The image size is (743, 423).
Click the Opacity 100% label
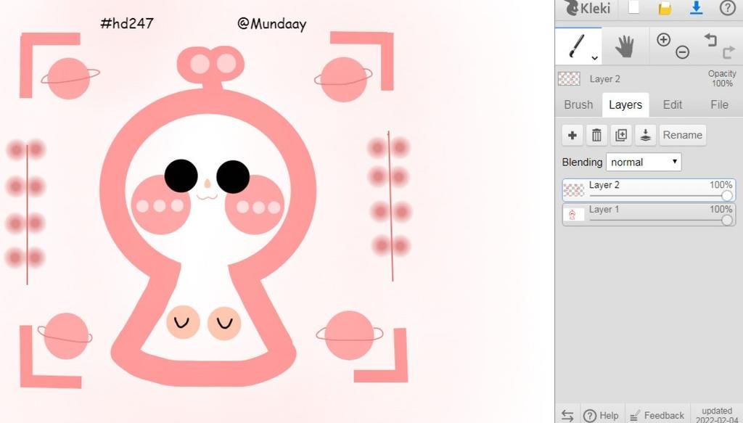point(722,78)
